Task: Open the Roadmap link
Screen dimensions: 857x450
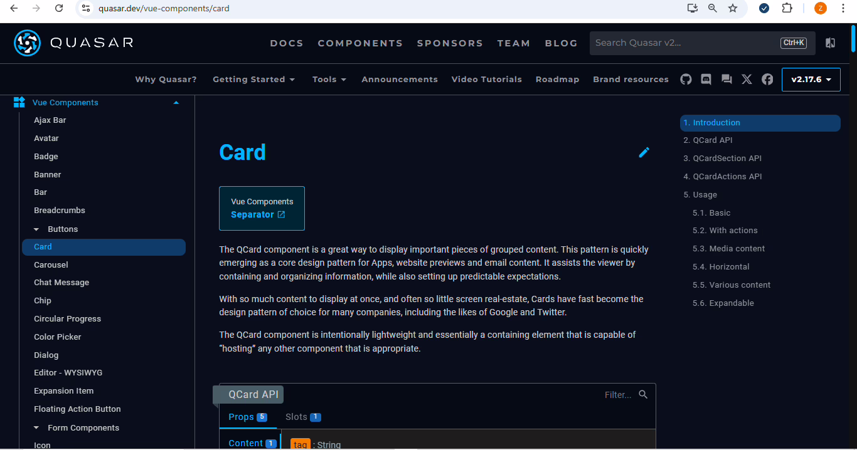Action: (x=557, y=79)
